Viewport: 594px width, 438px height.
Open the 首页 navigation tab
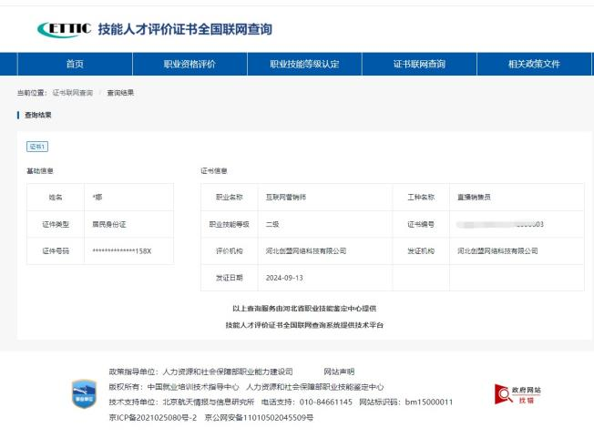[x=75, y=64]
